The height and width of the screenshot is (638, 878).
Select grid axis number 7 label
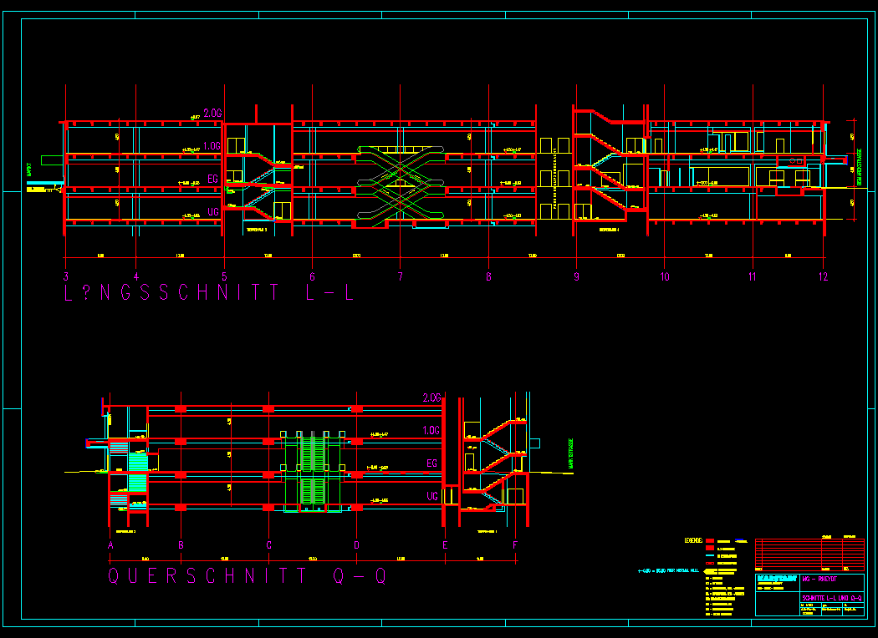point(401,276)
